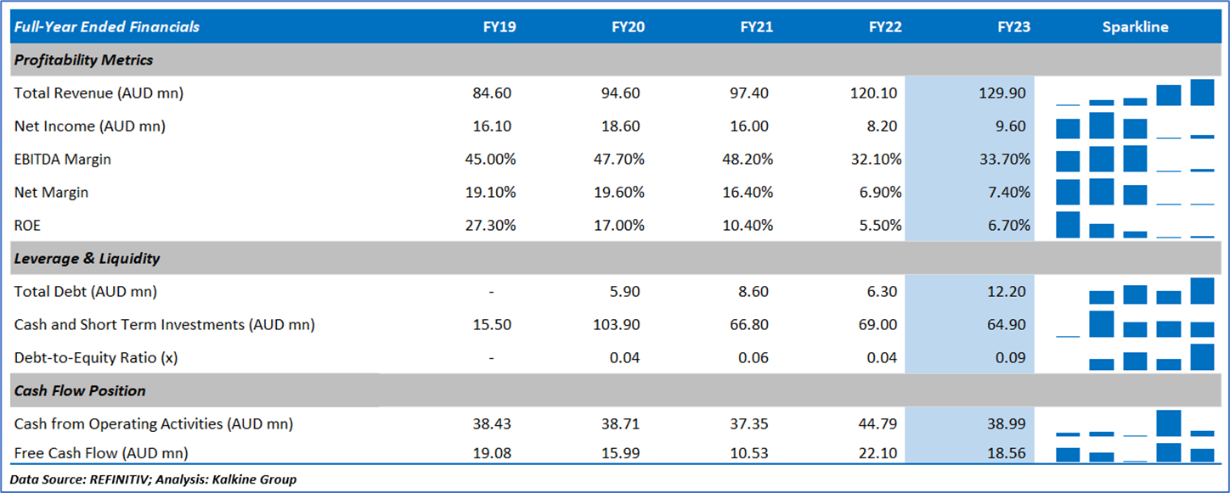Viewport: 1230px width, 493px height.
Task: Select Cash from Operating Activities sparkline
Action: coord(1135,423)
